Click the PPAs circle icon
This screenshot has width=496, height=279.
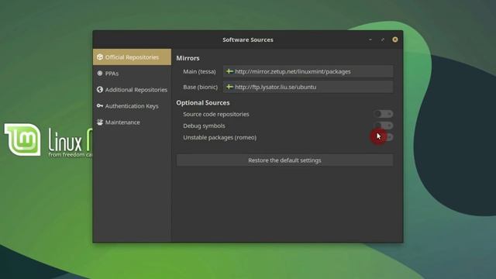tap(100, 74)
